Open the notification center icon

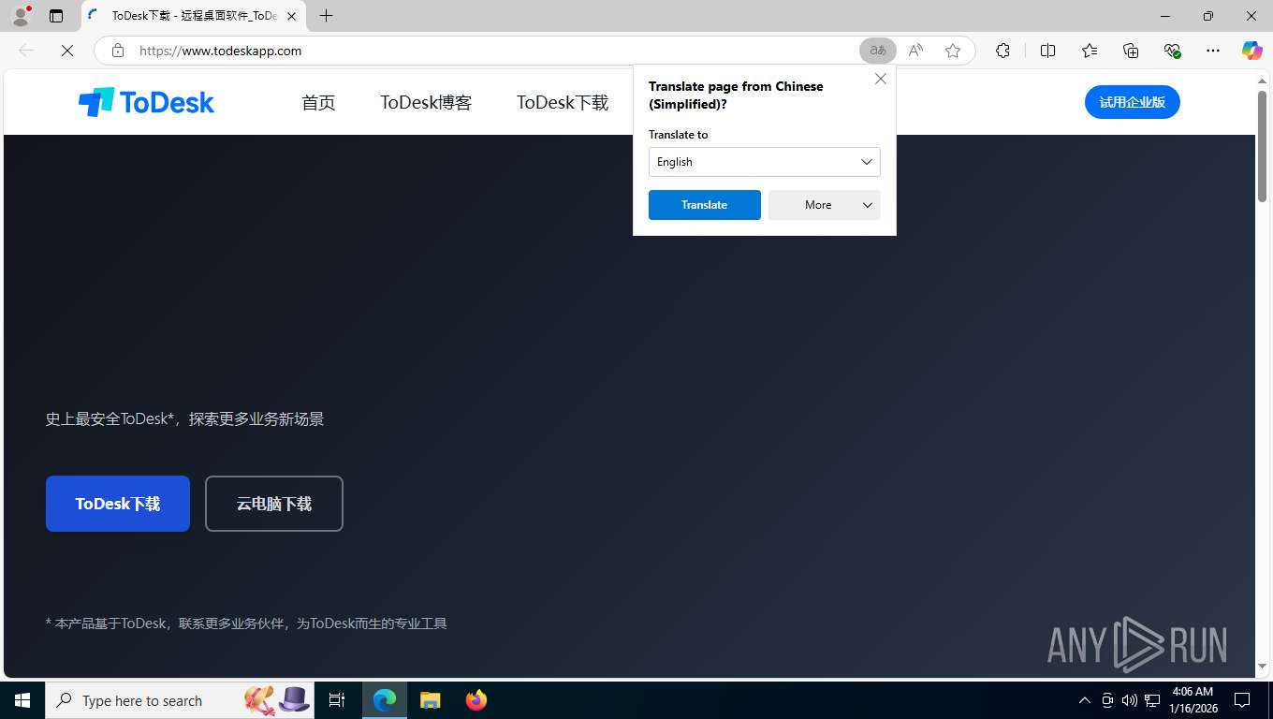tap(1242, 700)
